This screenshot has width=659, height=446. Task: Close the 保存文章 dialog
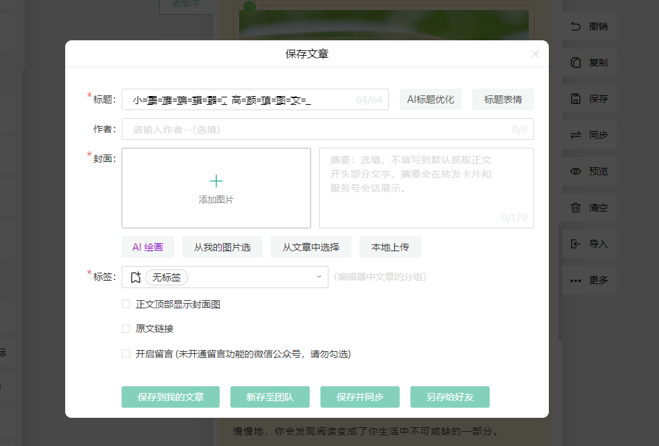(x=535, y=54)
